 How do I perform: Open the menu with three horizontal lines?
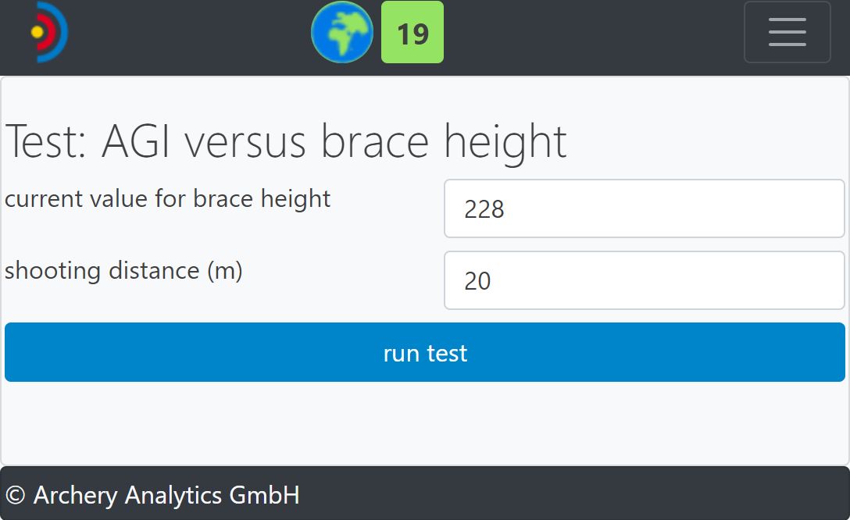point(787,32)
